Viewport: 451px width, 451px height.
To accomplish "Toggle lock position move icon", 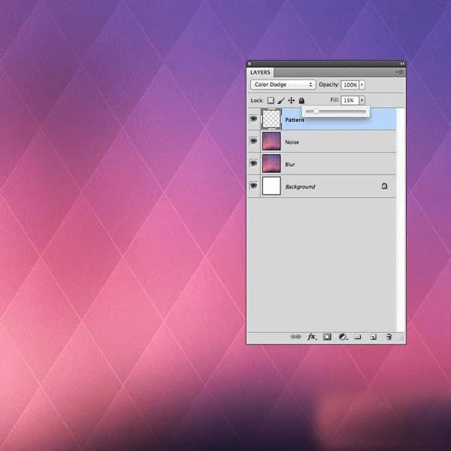I will [x=291, y=101].
